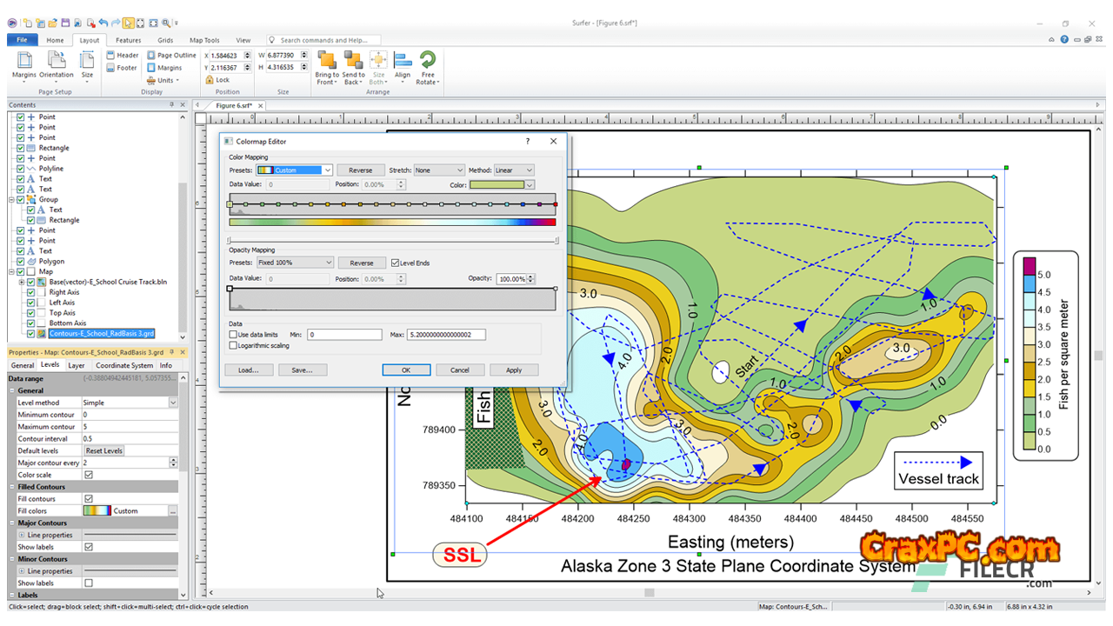
Task: Expand the Method Linear dropdown
Action: 514,170
